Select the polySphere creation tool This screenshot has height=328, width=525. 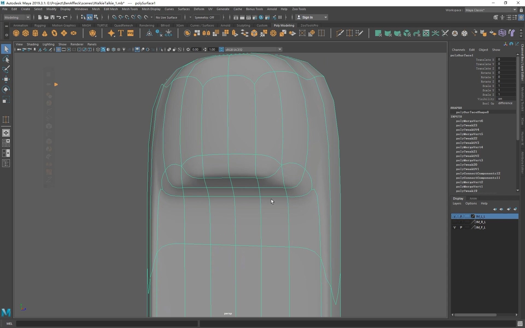(x=16, y=33)
